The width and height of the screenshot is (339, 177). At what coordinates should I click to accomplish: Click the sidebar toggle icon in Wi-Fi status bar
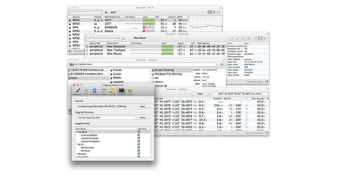71,51
